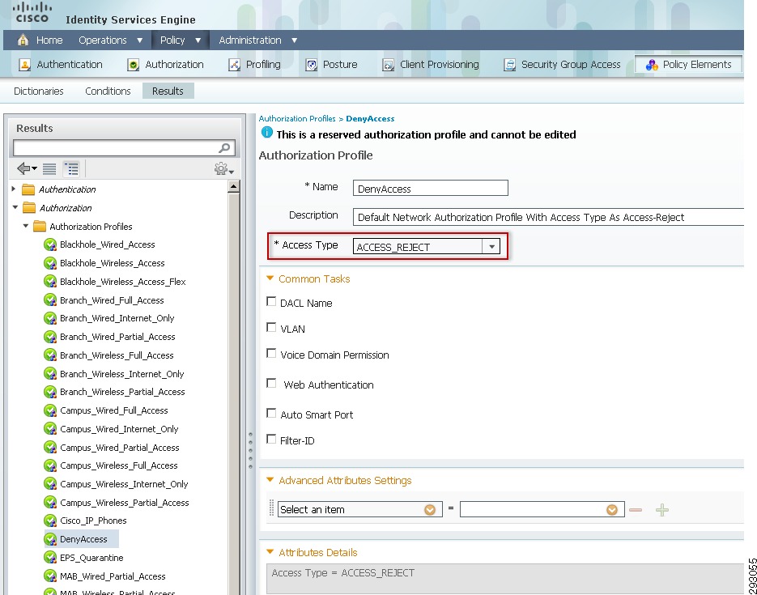The image size is (757, 595).
Task: Tick the Web Authentication checkbox
Action: pyautogui.click(x=271, y=383)
